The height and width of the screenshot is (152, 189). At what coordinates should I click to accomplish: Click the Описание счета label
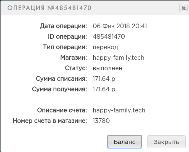(x=62, y=110)
